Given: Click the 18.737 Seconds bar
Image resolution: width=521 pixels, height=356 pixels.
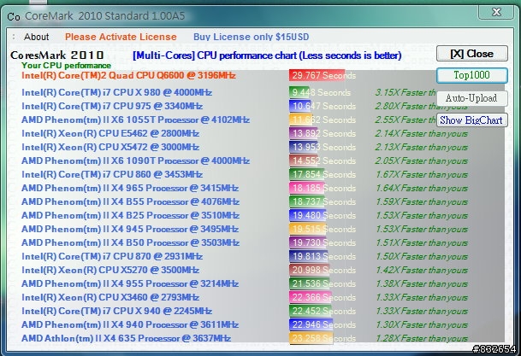Looking at the screenshot, I should click(x=307, y=201).
